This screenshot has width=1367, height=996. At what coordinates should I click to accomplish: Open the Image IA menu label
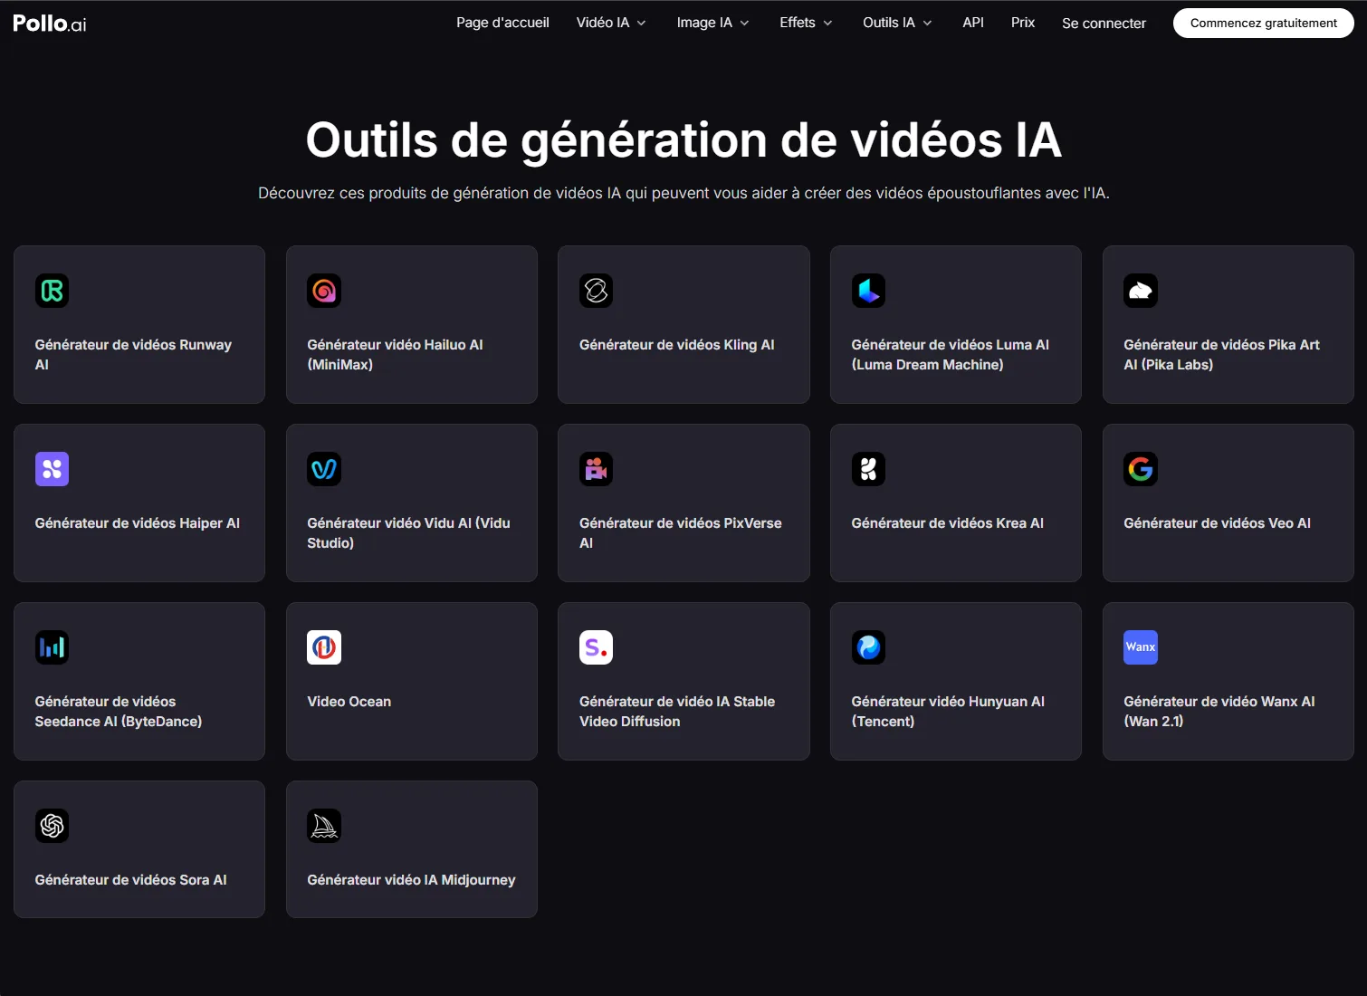tap(704, 23)
